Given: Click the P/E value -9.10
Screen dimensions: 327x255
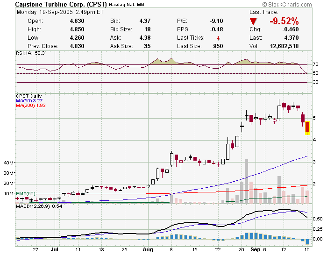Looking at the screenshot, I should pos(216,21).
